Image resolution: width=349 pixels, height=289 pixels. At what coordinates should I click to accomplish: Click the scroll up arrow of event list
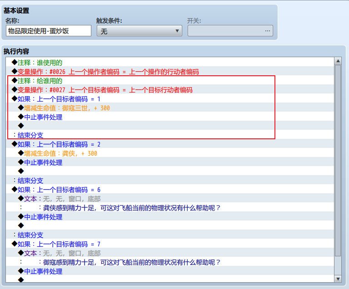point(338,61)
